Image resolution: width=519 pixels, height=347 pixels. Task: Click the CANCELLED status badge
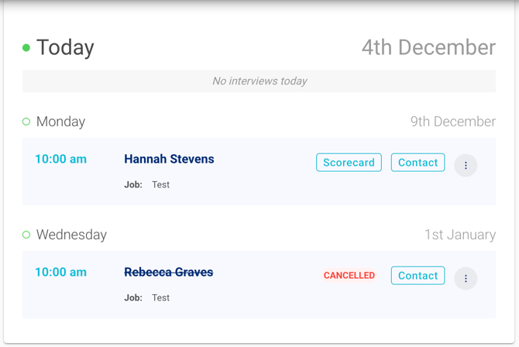349,276
